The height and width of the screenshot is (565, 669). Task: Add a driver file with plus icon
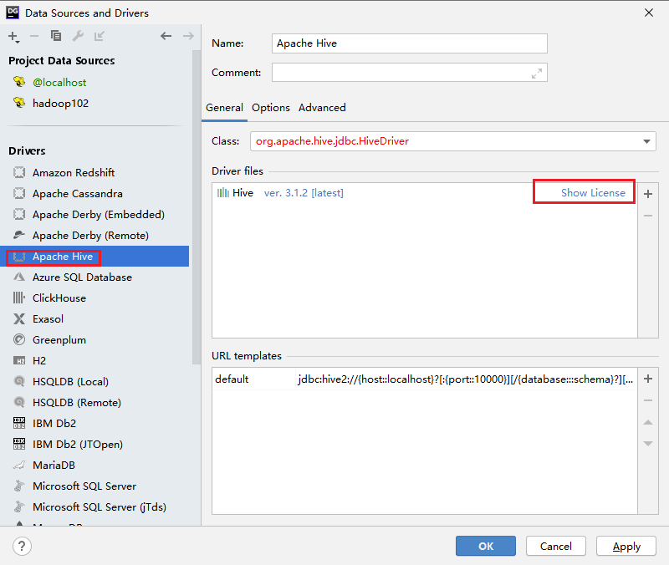click(648, 194)
